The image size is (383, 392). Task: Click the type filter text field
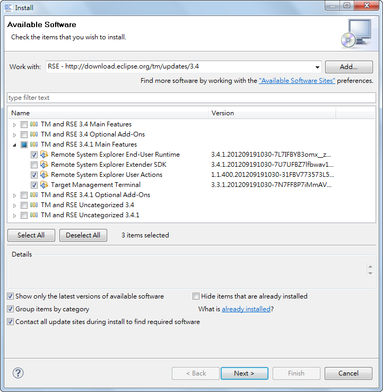192,98
